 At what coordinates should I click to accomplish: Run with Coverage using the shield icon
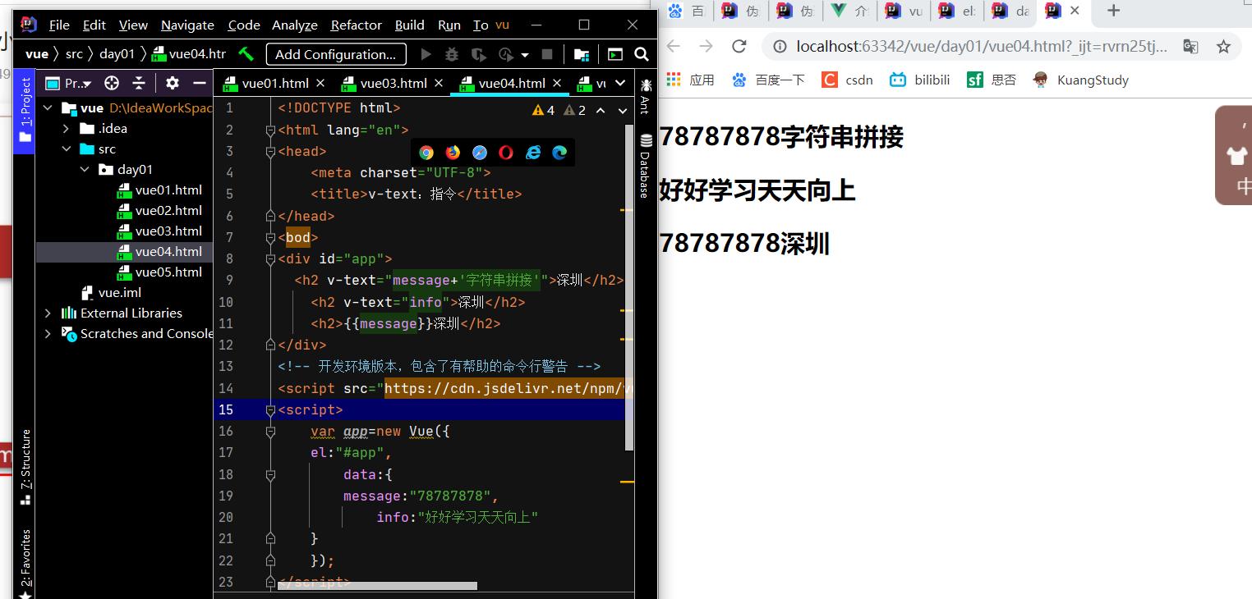coord(479,54)
